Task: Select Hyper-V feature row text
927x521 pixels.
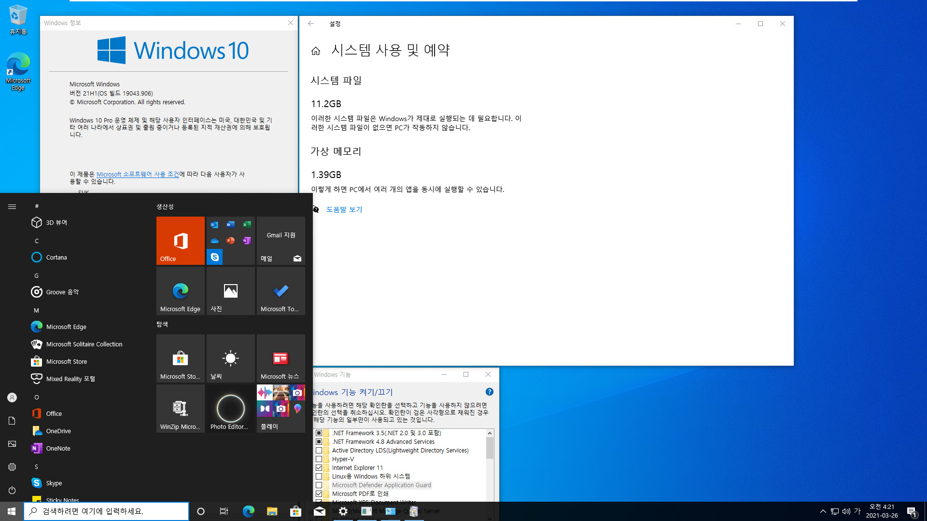Action: click(343, 459)
